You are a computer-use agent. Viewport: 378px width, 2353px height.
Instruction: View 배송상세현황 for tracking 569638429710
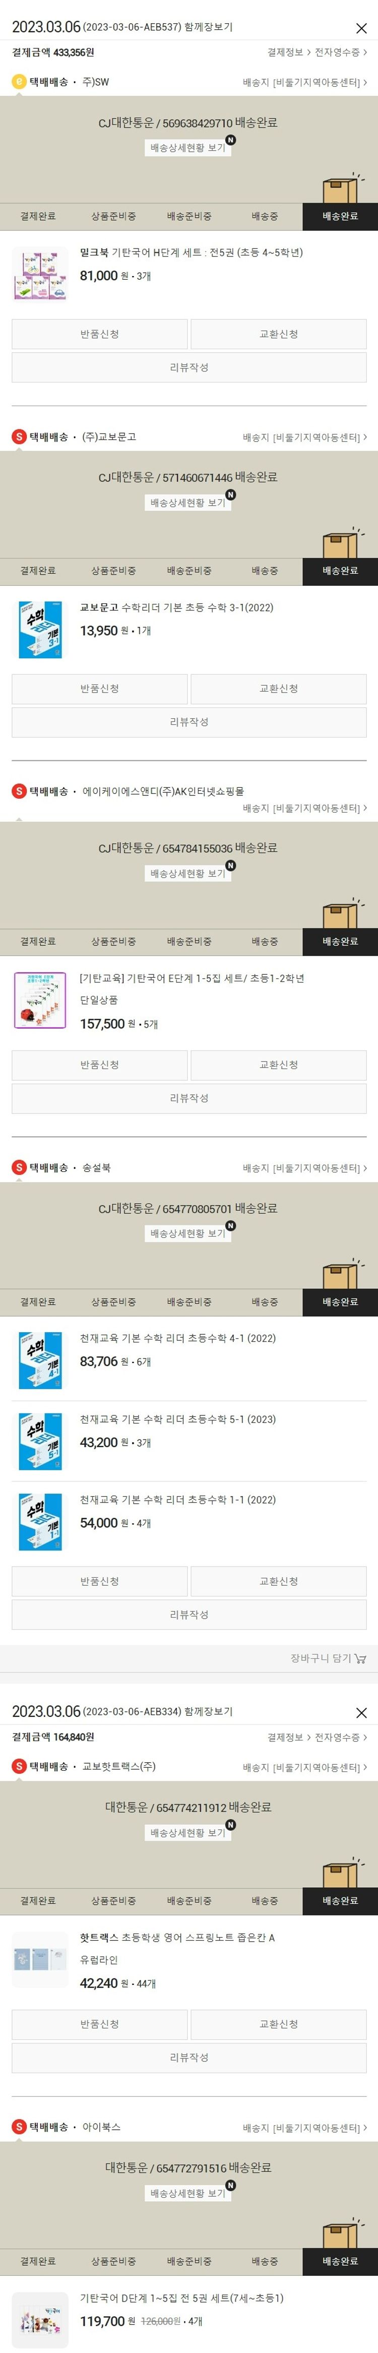click(x=188, y=147)
